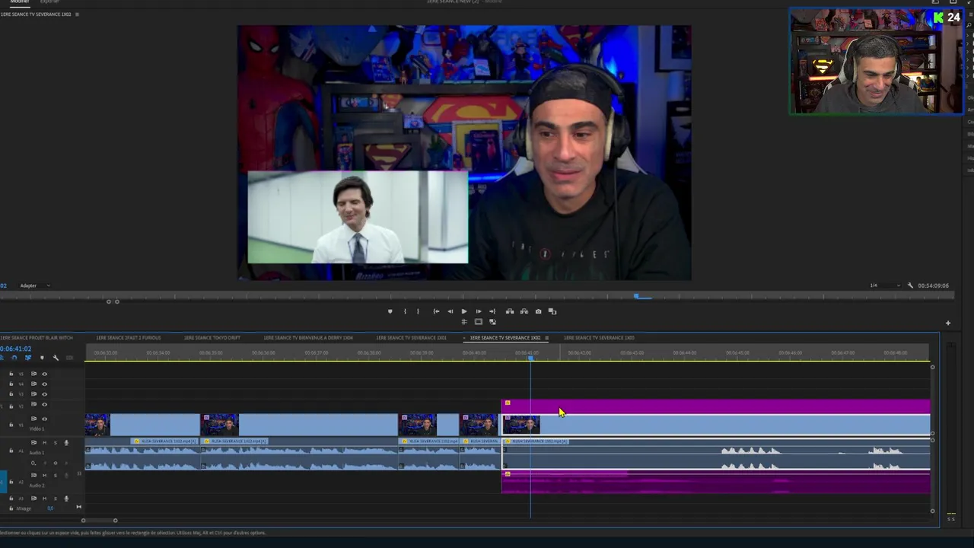Hide the V2 track with eye icon
The width and height of the screenshot is (974, 548).
tap(44, 404)
